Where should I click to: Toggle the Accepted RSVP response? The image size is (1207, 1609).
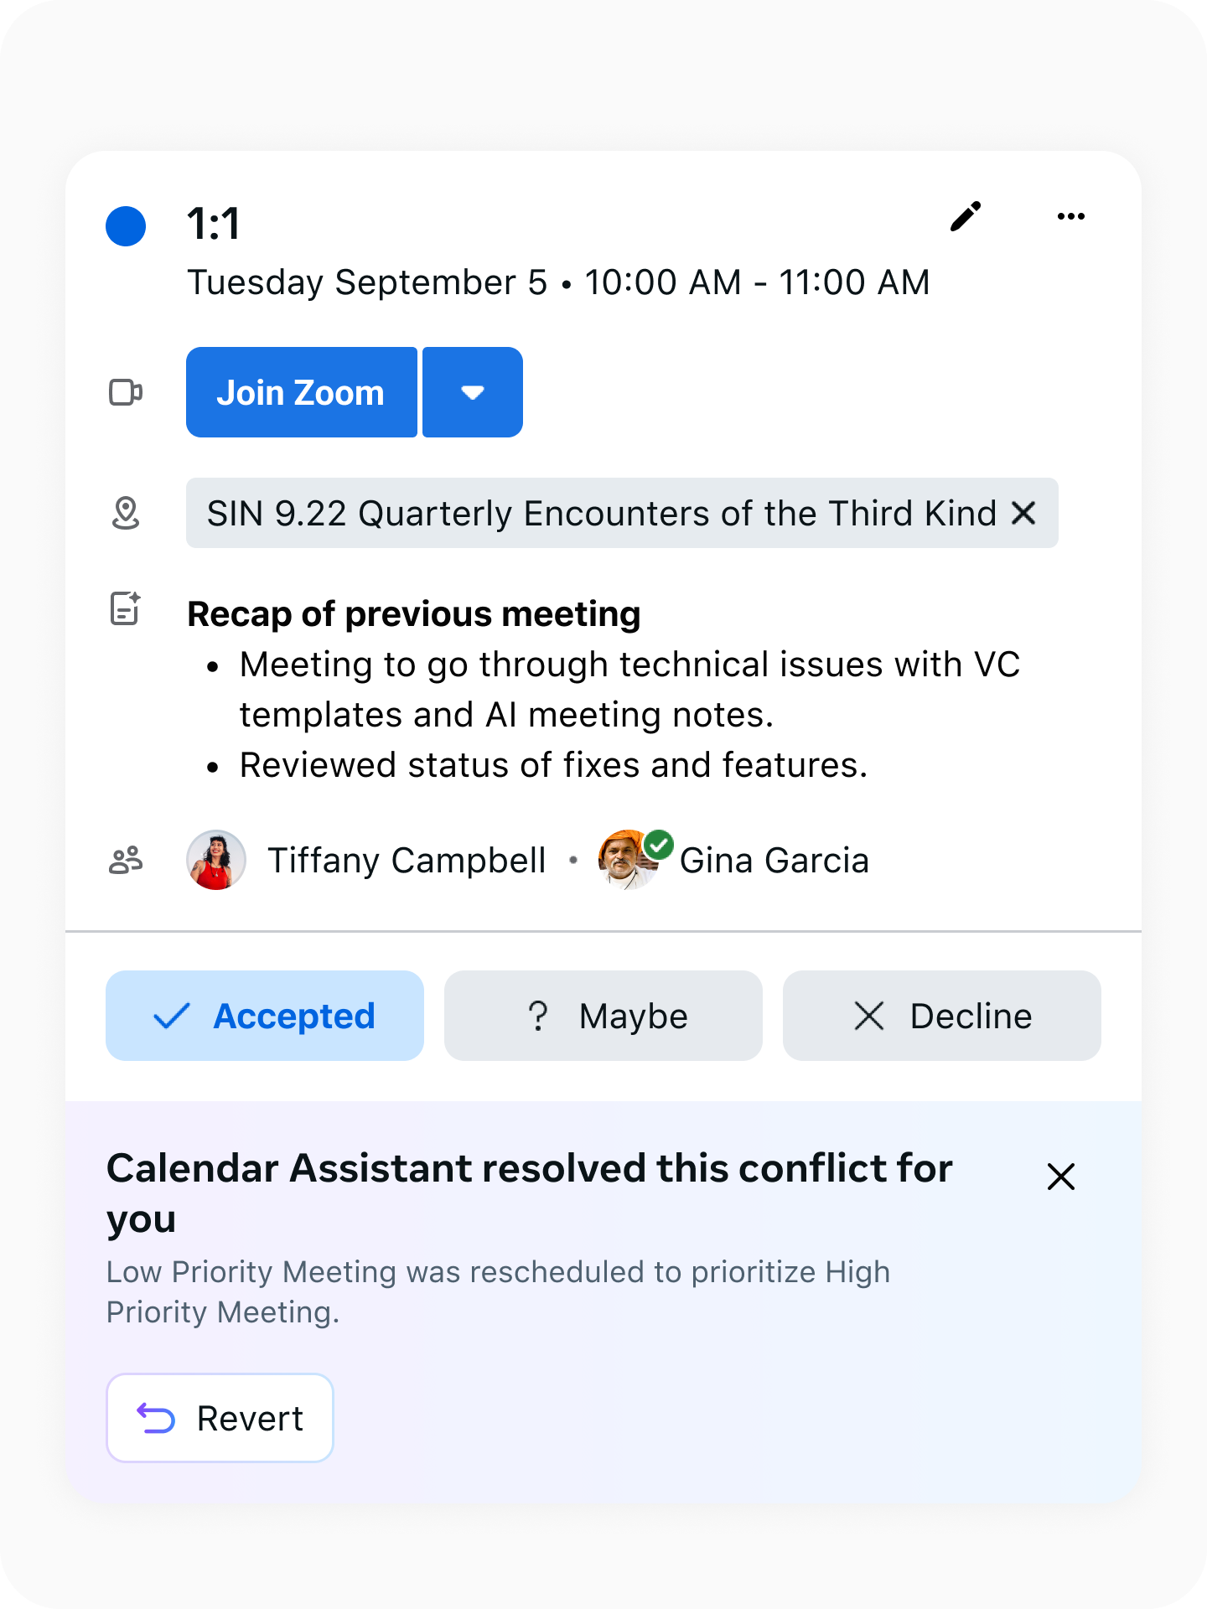click(264, 1015)
